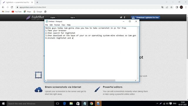Open Lightshot Facebook icon
188x106 pixels.
(x=125, y=17)
